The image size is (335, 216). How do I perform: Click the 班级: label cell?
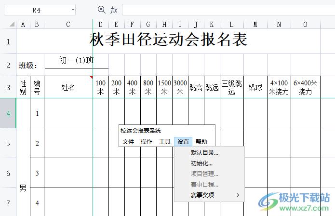[30, 65]
